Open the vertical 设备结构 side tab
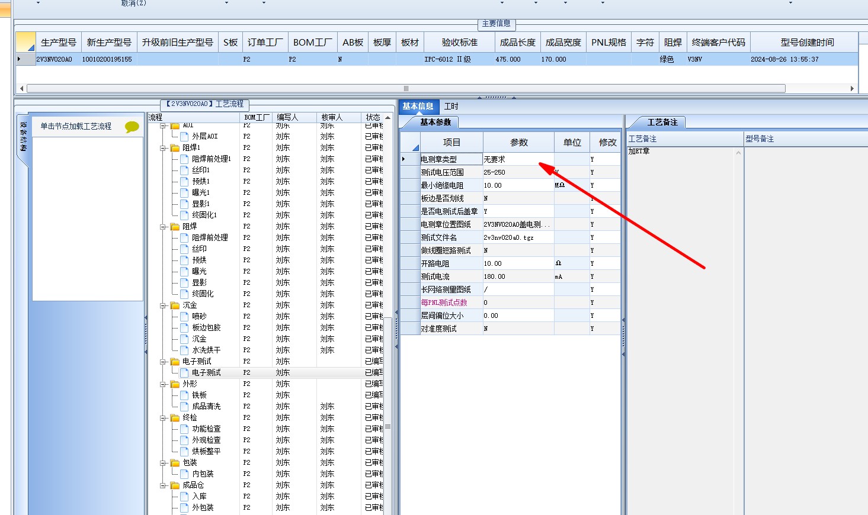868x515 pixels. point(23,137)
